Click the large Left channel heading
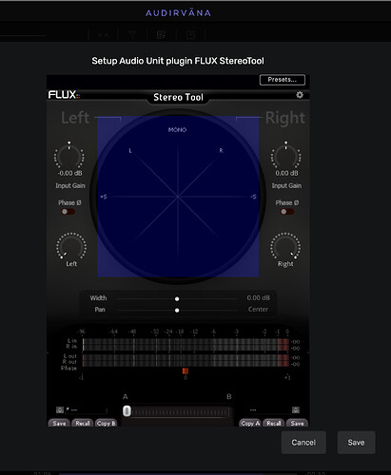 tap(75, 118)
